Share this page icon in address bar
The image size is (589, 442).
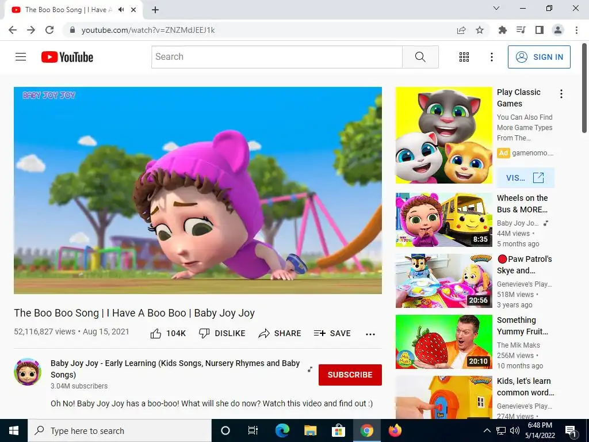tap(461, 30)
